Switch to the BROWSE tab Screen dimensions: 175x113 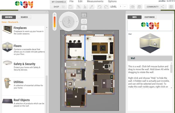(9, 17)
